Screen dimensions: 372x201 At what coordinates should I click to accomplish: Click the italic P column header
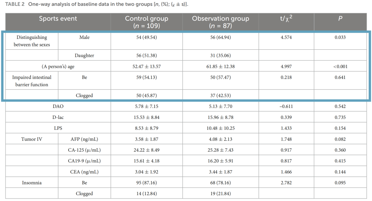point(340,19)
